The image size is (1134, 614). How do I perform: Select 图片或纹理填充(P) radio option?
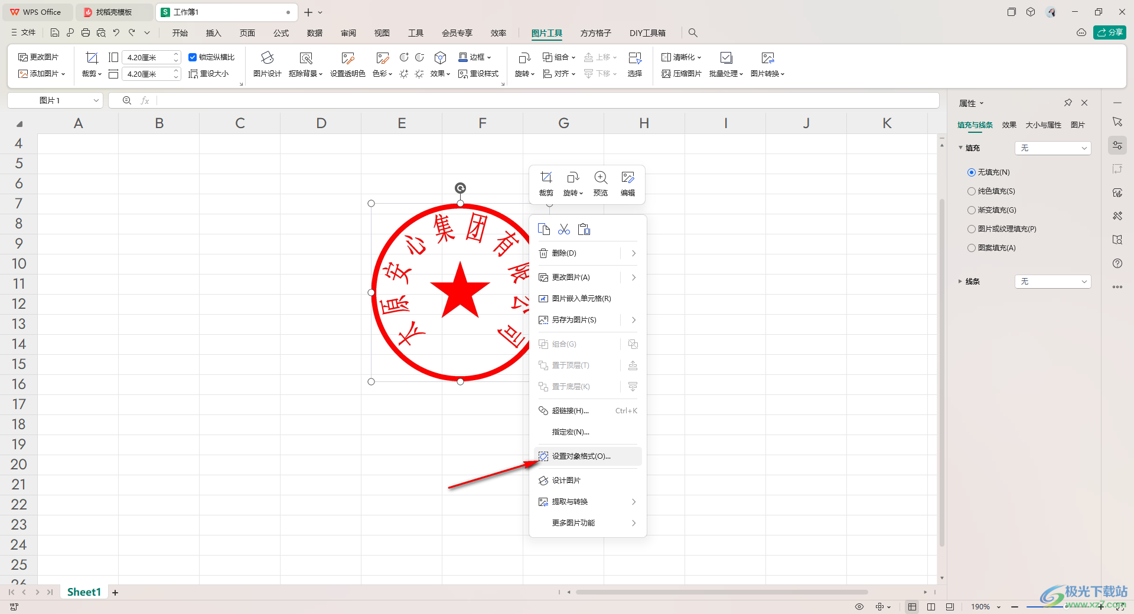971,229
